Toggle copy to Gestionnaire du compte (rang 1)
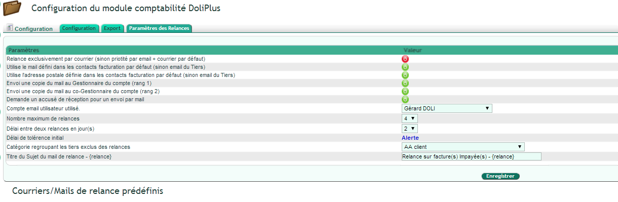Screen dimensions: 618x202 (x=405, y=83)
